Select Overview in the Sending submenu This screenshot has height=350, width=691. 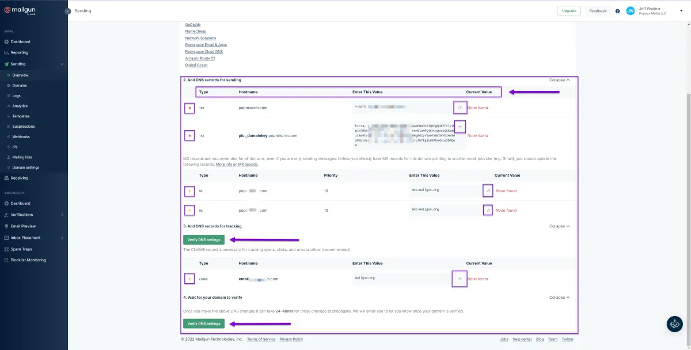tap(20, 75)
